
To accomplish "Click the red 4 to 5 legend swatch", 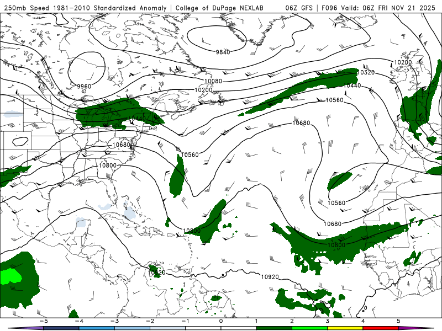I will coord(381,328).
